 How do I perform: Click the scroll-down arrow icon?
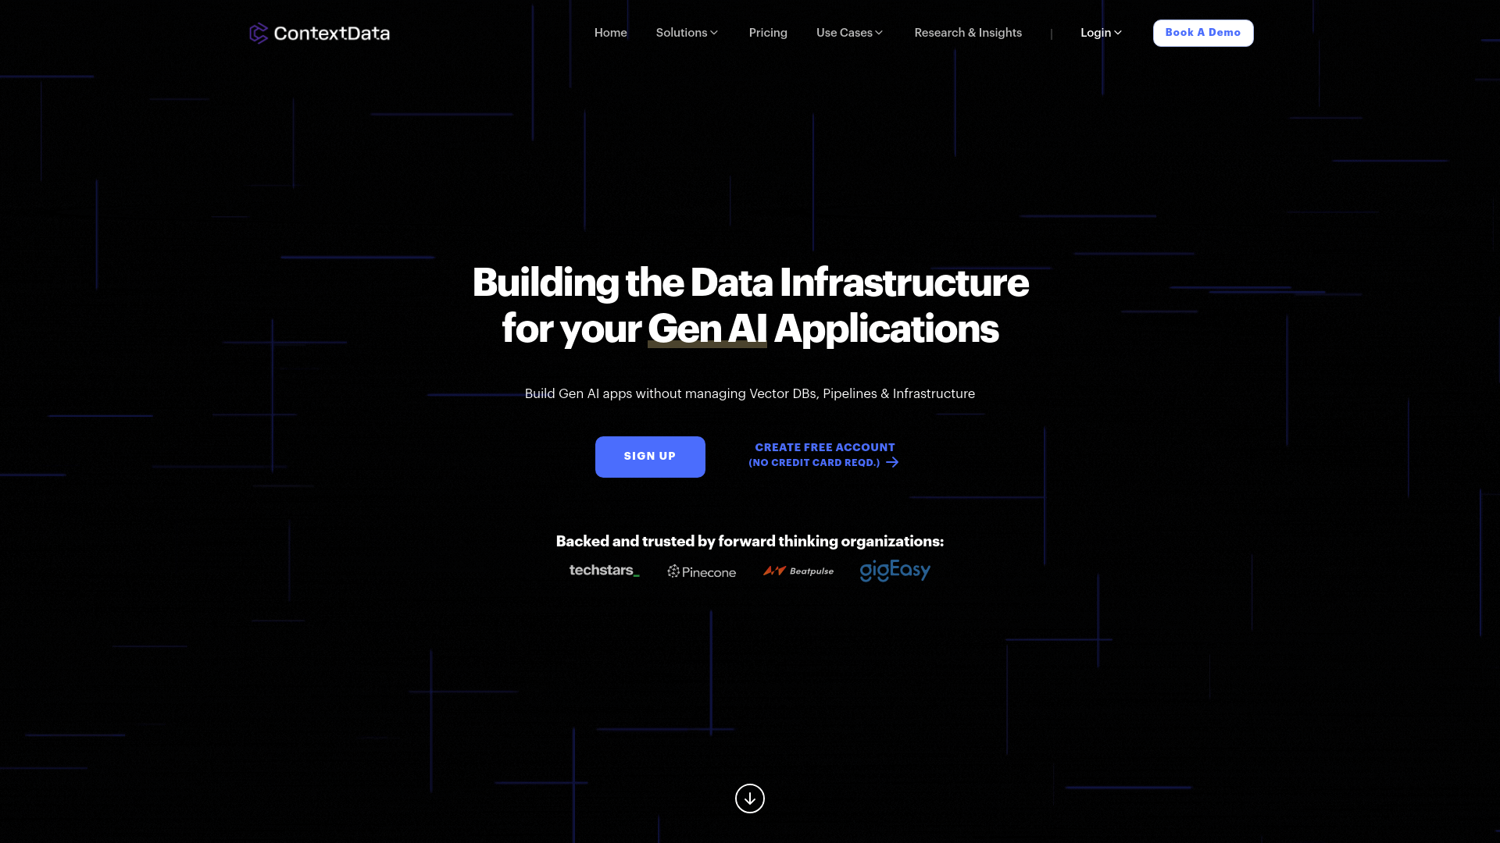pos(750,799)
